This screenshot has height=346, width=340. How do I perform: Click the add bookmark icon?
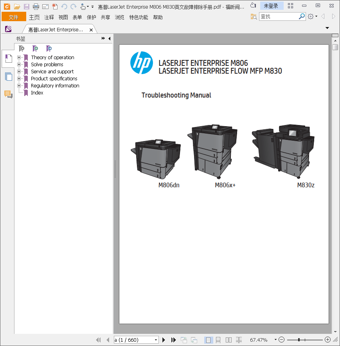coord(35,48)
